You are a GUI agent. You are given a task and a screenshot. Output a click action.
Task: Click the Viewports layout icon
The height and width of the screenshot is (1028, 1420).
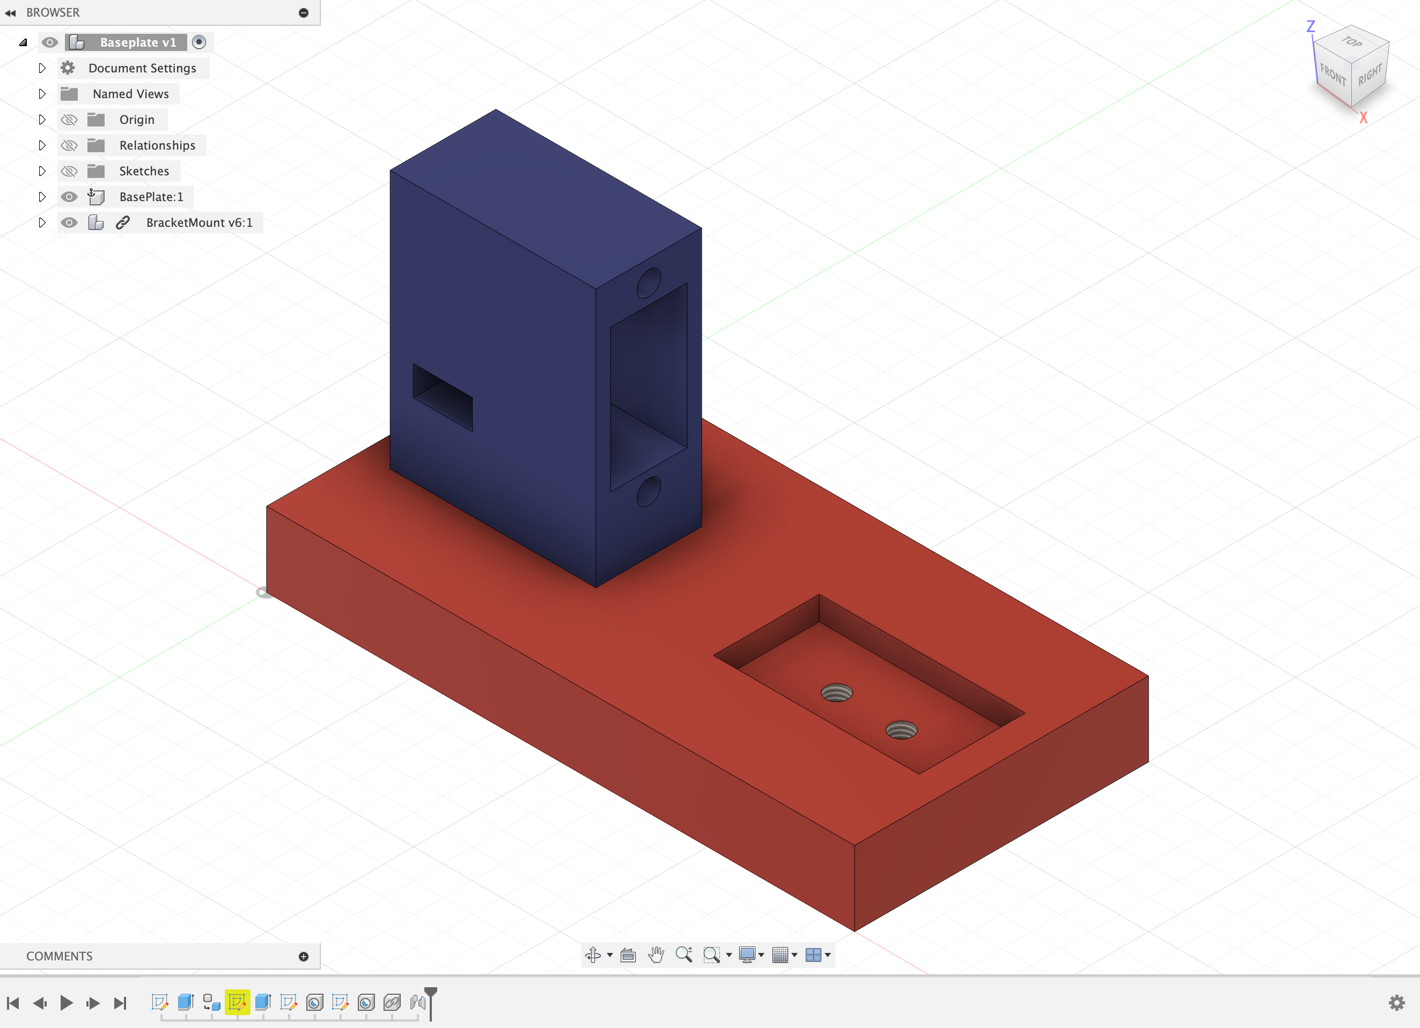(x=813, y=955)
